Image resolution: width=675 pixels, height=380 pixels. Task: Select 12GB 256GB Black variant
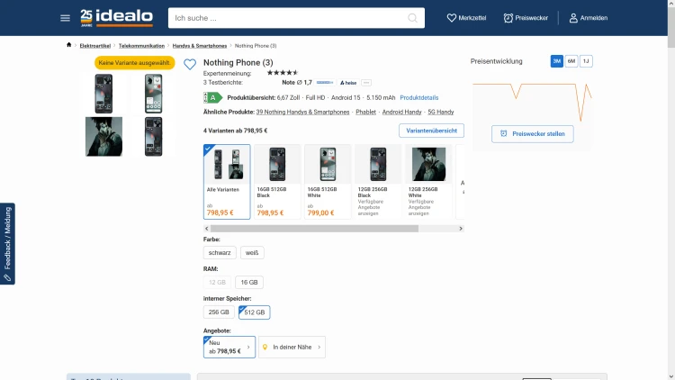pyautogui.click(x=378, y=182)
